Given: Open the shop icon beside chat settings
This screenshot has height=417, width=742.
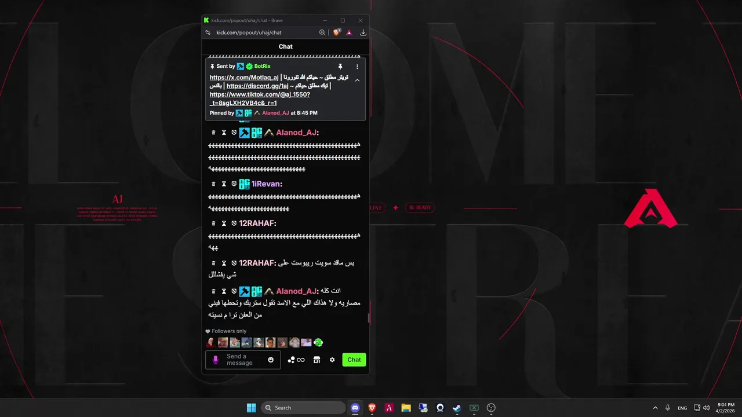Looking at the screenshot, I should pyautogui.click(x=317, y=360).
